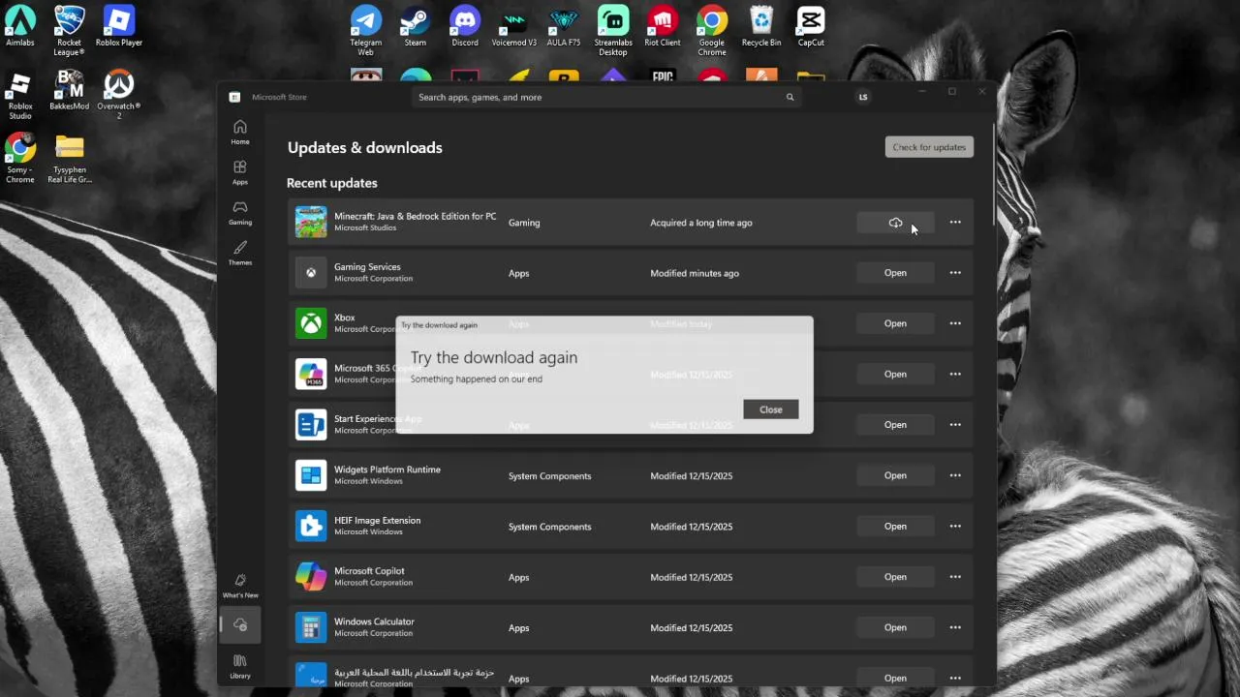Open more options for Gaming Services
1240x697 pixels.
coord(955,273)
